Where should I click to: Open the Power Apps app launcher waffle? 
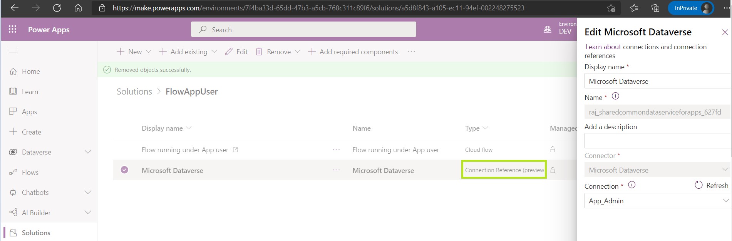[x=12, y=29]
